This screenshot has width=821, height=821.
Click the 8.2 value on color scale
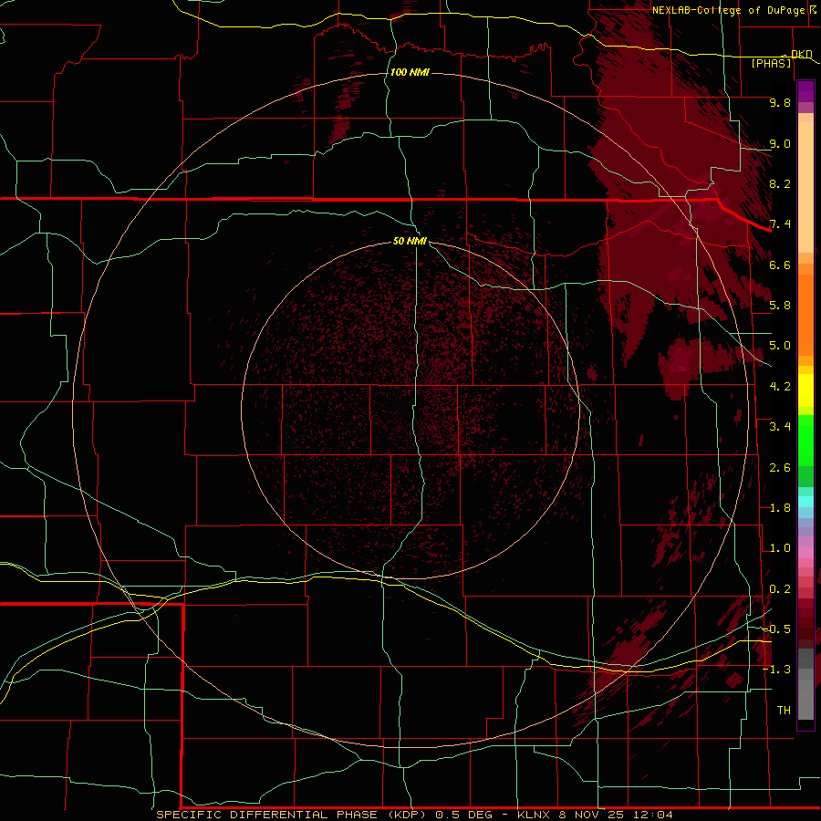(x=780, y=183)
